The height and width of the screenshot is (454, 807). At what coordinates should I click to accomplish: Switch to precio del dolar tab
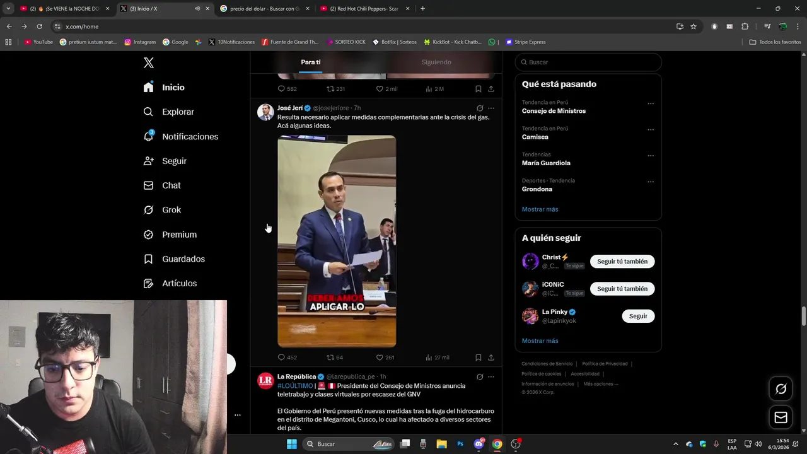pos(265,9)
